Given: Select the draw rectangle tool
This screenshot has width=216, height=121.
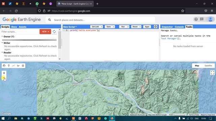Looking at the screenshot, I should [23, 66].
